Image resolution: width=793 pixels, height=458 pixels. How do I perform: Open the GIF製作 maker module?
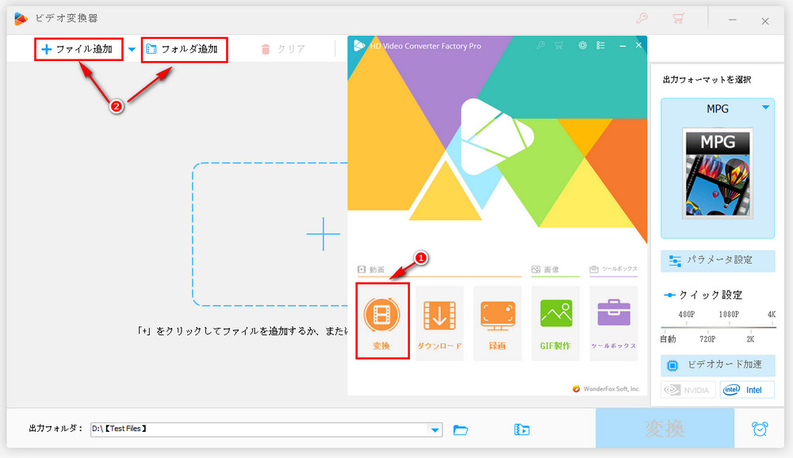pos(555,323)
